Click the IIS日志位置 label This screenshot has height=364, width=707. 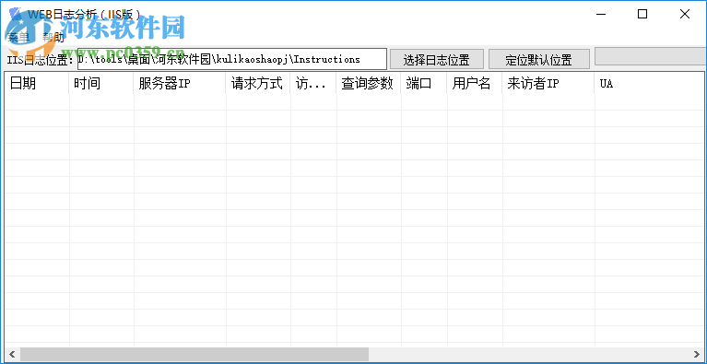(x=41, y=60)
